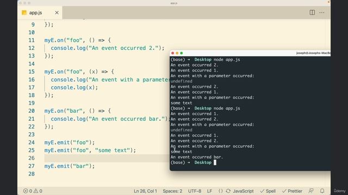Click the console.log(x); code line
Viewport: 348px width, 195px height.
(74, 87)
